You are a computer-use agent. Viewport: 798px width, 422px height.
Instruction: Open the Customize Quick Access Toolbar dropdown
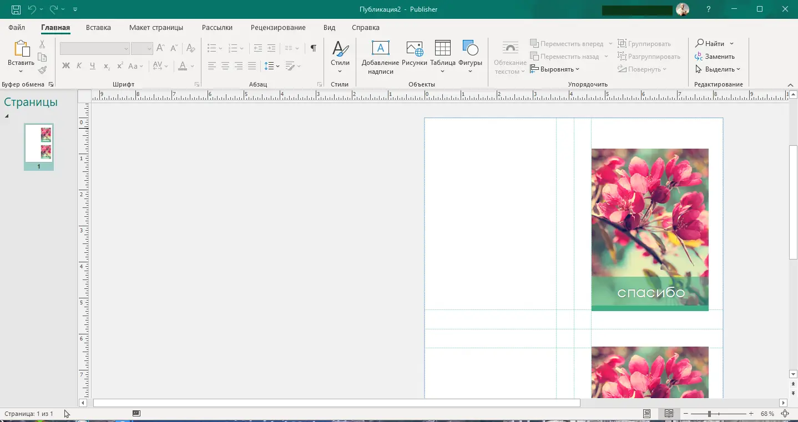click(x=75, y=9)
